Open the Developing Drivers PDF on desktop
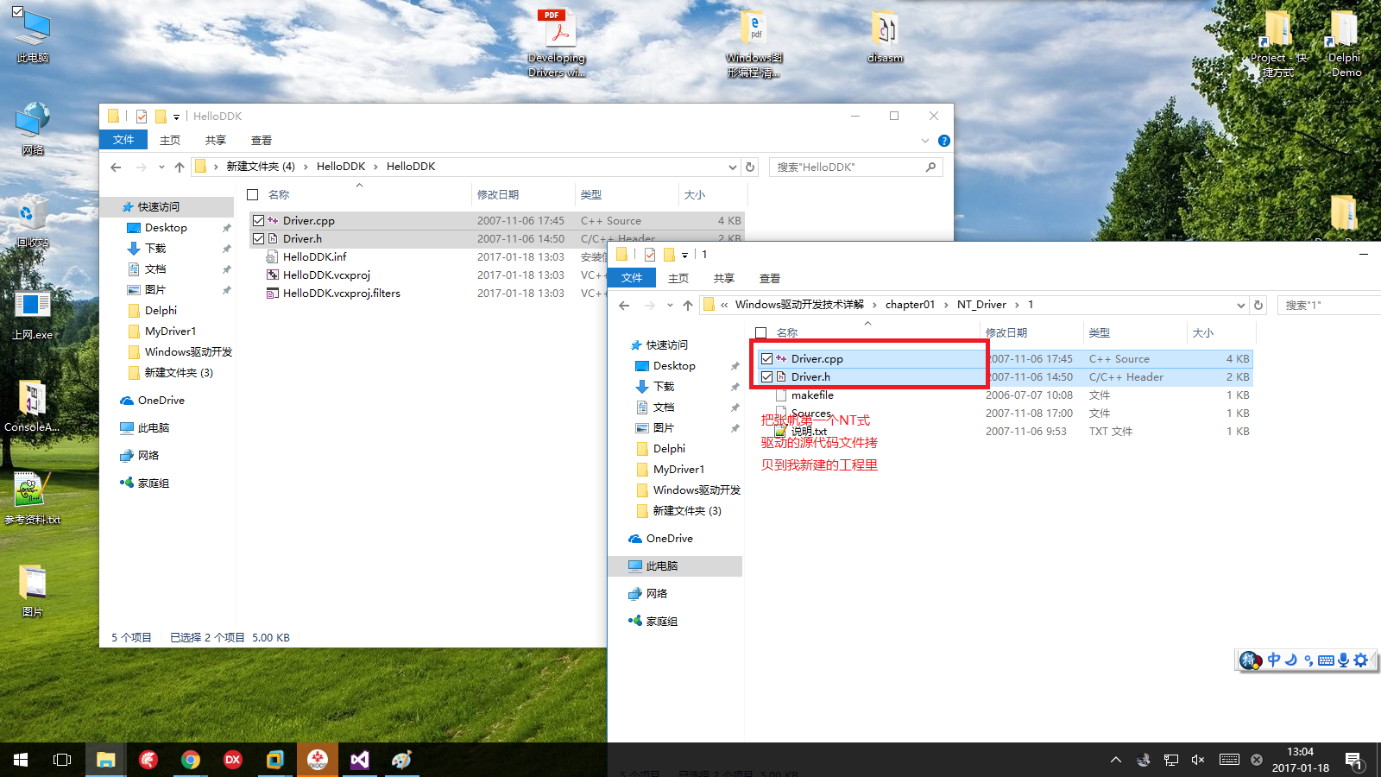 click(557, 41)
